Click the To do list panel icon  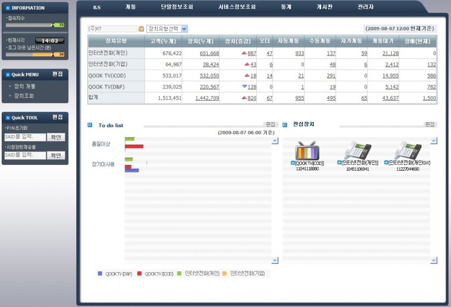click(x=90, y=125)
